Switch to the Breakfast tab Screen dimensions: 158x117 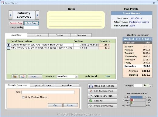coord(16,35)
